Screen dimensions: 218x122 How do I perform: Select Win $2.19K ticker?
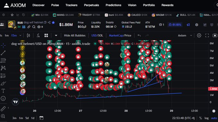pos(39,15)
